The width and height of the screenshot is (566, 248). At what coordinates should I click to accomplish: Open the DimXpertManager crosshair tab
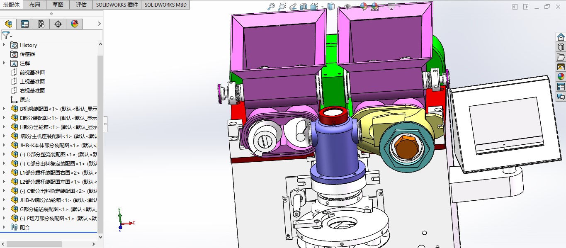(x=58, y=24)
